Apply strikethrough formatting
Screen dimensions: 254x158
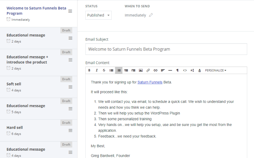[104, 70]
